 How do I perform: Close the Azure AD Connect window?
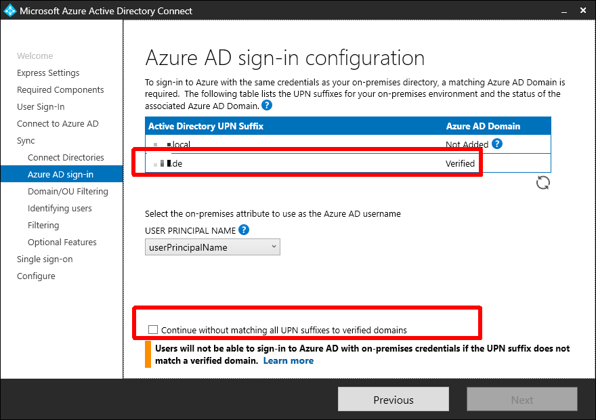(x=582, y=11)
